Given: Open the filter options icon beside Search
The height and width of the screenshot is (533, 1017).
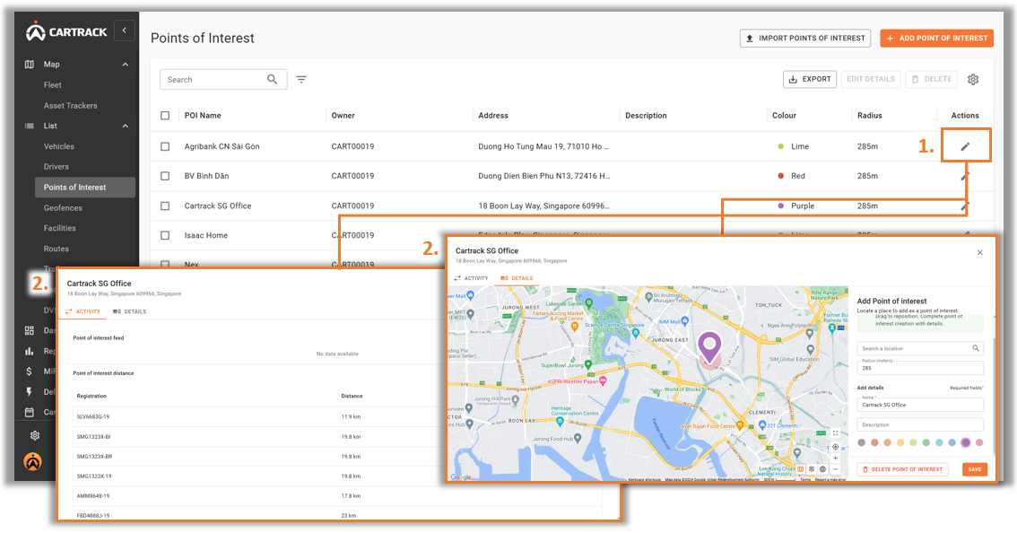Looking at the screenshot, I should (x=301, y=79).
